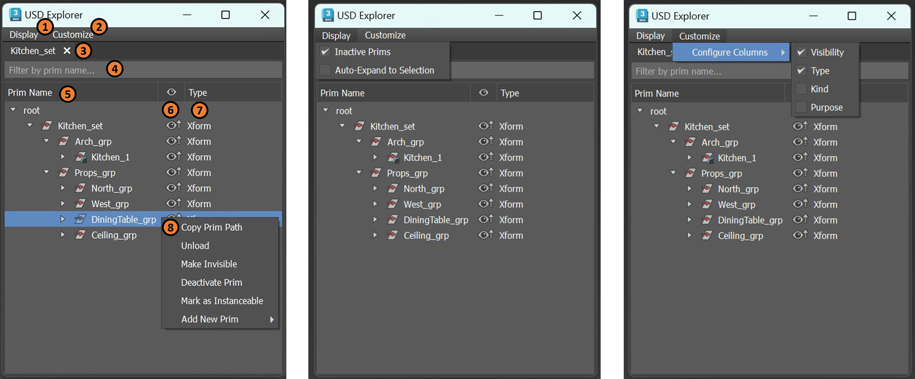Toggle visibility of Props_grp in right window
915x379 pixels.
pos(800,173)
